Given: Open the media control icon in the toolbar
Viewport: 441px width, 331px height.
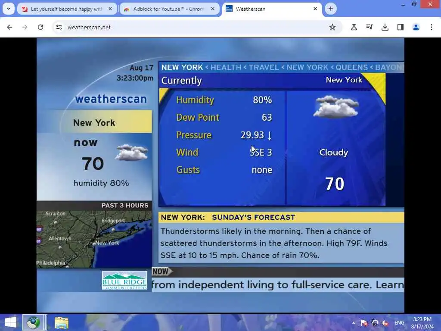Looking at the screenshot, I should click(369, 27).
